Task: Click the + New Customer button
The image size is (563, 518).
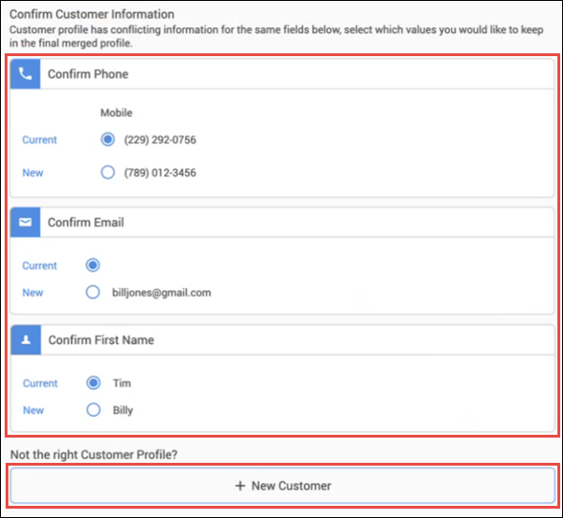Action: 282,485
